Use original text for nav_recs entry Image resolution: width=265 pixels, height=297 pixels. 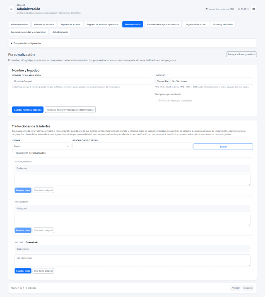(x=43, y=271)
